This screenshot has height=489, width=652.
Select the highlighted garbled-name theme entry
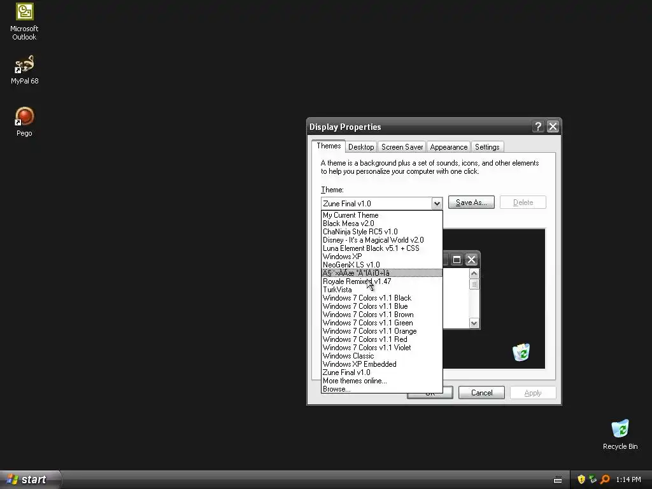[x=382, y=273]
